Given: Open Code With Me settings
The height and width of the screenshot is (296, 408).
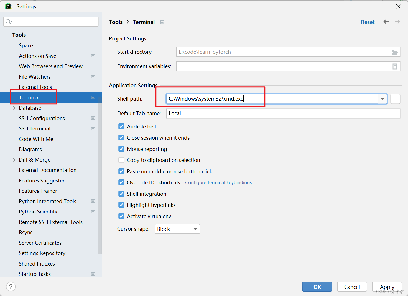Looking at the screenshot, I should [x=36, y=139].
